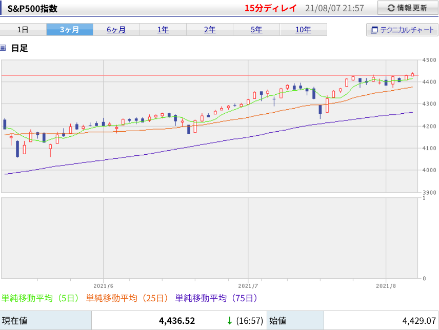The width and height of the screenshot is (439, 330).
Task: Click the 2021/8 date axis label
Action: [x=386, y=286]
